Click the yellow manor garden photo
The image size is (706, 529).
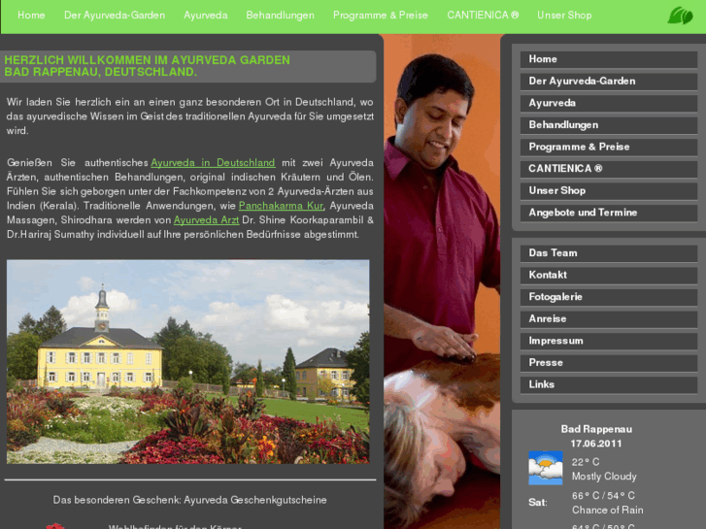[187, 361]
